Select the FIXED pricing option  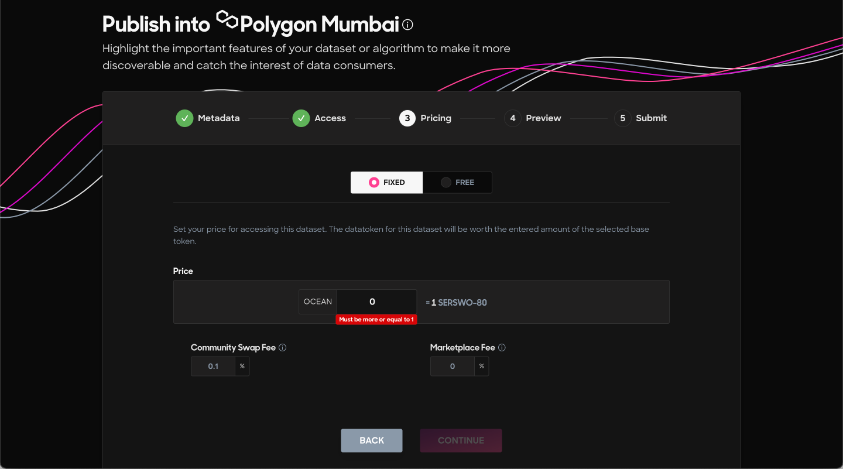point(386,183)
